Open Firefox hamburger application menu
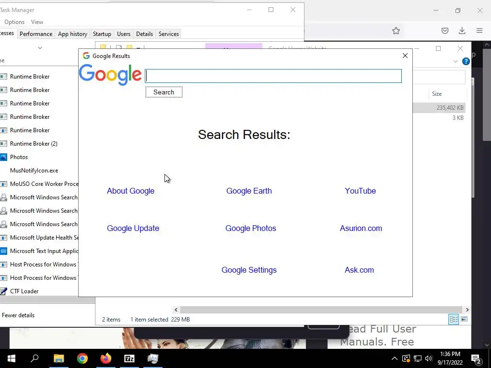The width and height of the screenshot is (491, 368). [x=479, y=30]
